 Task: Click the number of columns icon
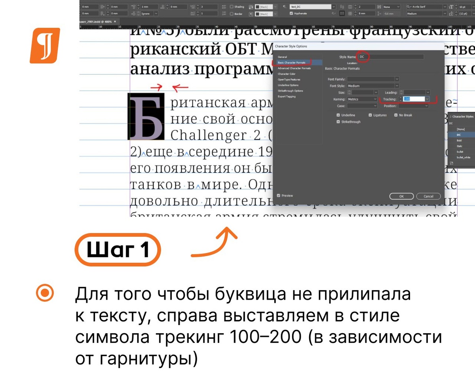(x=350, y=6)
